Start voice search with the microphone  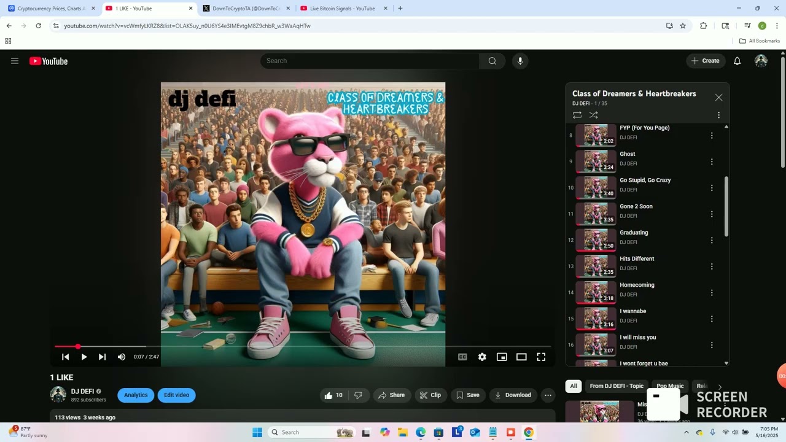pos(520,61)
